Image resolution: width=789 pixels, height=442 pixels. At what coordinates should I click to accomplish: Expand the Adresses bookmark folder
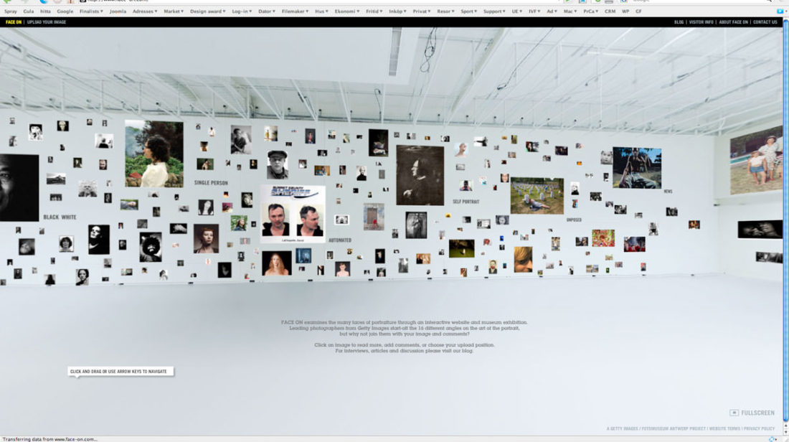pyautogui.click(x=145, y=11)
